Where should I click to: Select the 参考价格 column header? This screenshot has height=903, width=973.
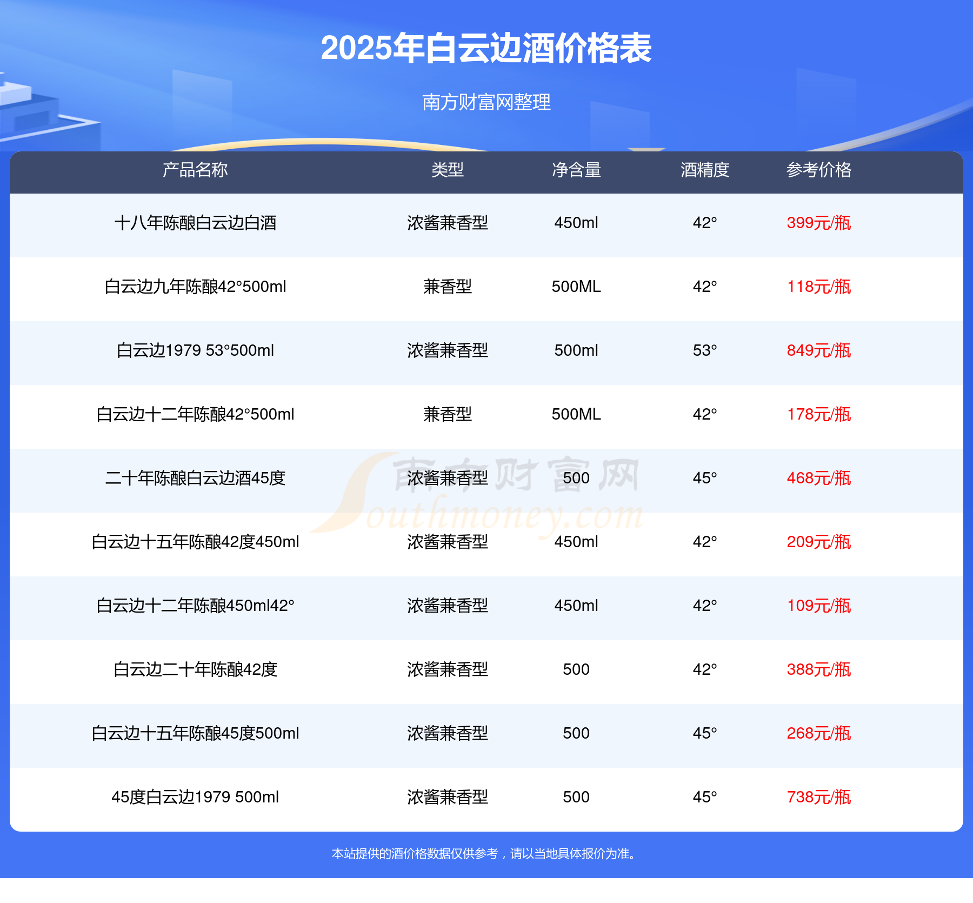[819, 170]
